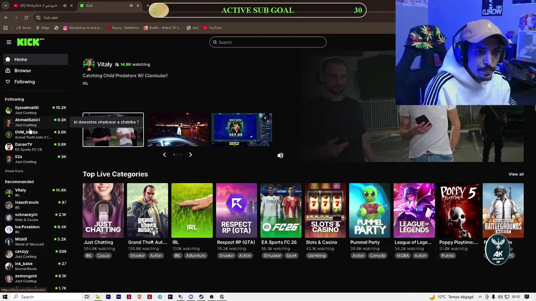Select the first featured stream thumbnail
The height and width of the screenshot is (301, 536).
click(113, 130)
